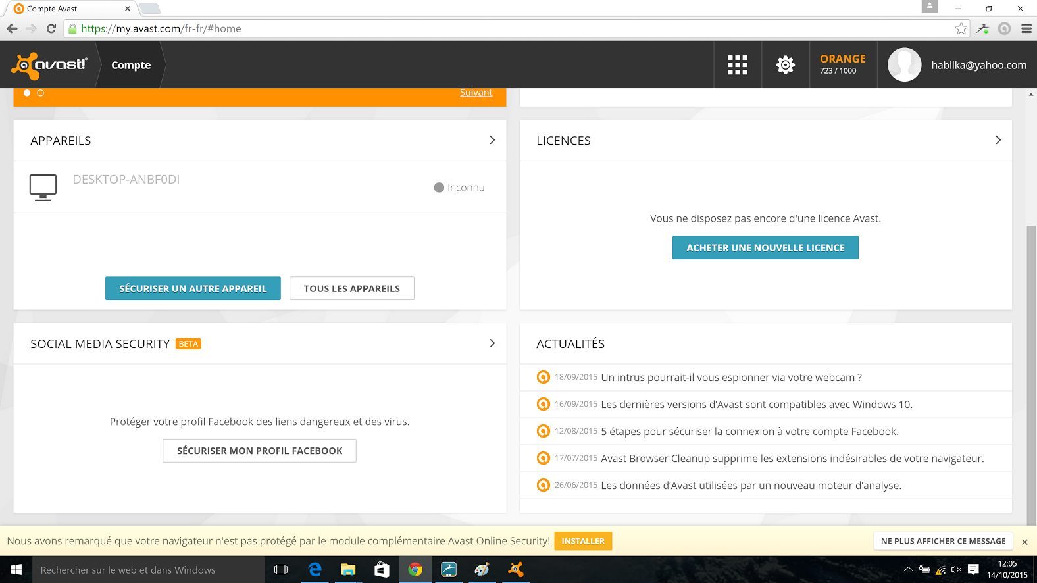Viewport: 1037px width, 583px height.
Task: Expand Social Media Security chevron
Action: [492, 343]
